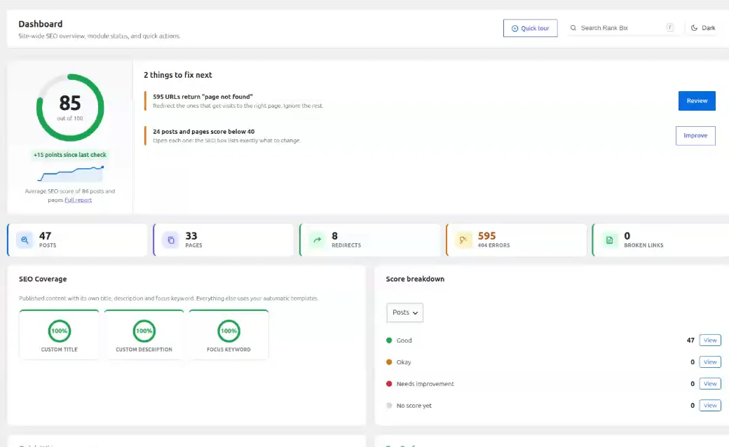Viewport: 729px width, 447px height.
Task: Toggle Dark mode
Action: 703,28
